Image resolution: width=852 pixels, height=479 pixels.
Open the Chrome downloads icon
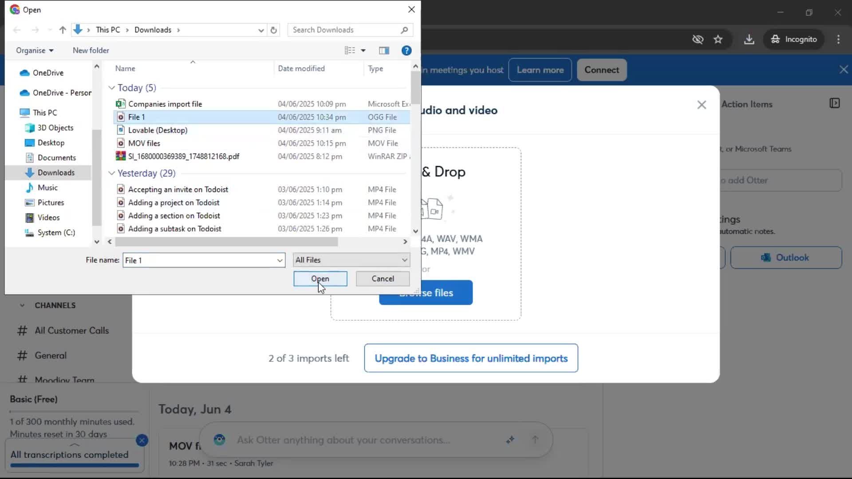point(749,39)
